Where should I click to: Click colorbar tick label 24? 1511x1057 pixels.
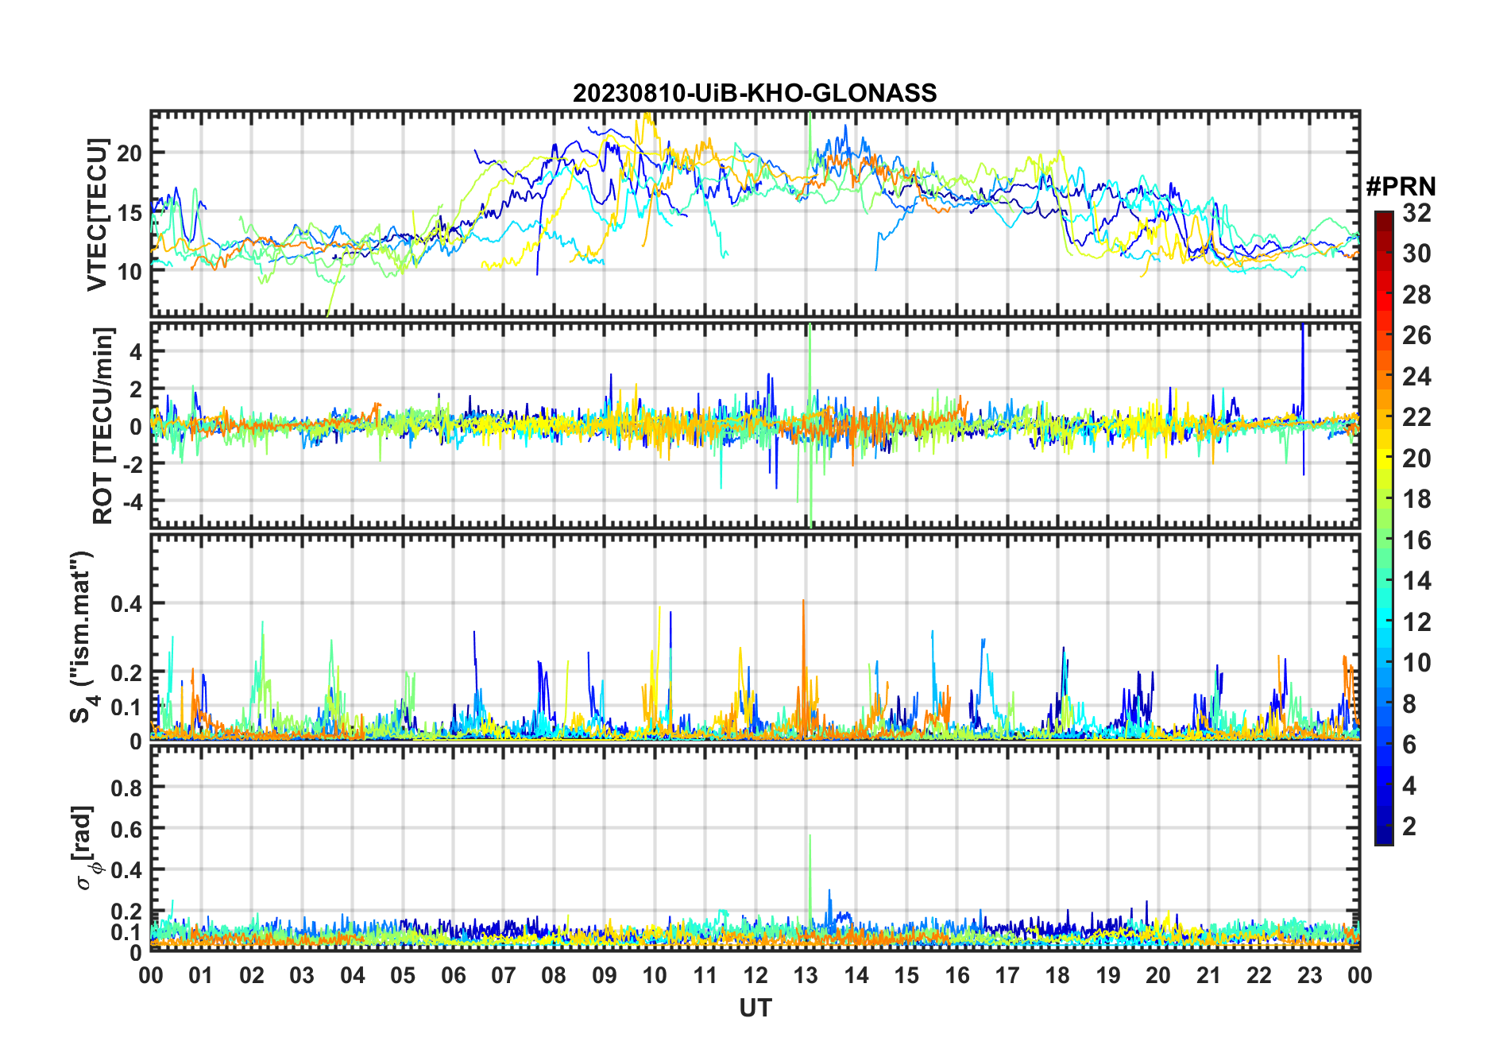1416,377
